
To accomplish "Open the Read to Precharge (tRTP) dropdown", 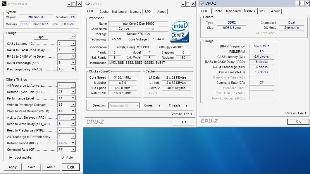I will tap(73, 130).
